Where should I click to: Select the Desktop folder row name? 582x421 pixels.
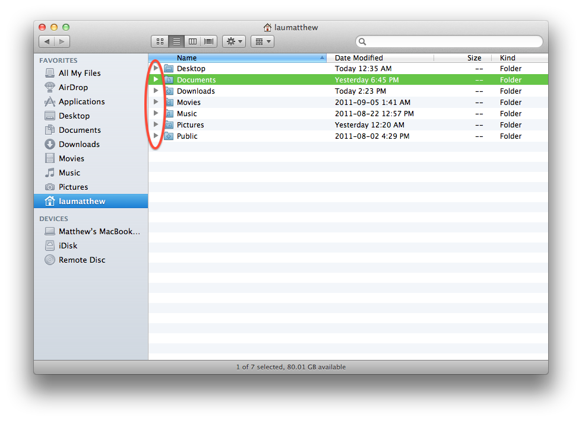pyautogui.click(x=191, y=69)
